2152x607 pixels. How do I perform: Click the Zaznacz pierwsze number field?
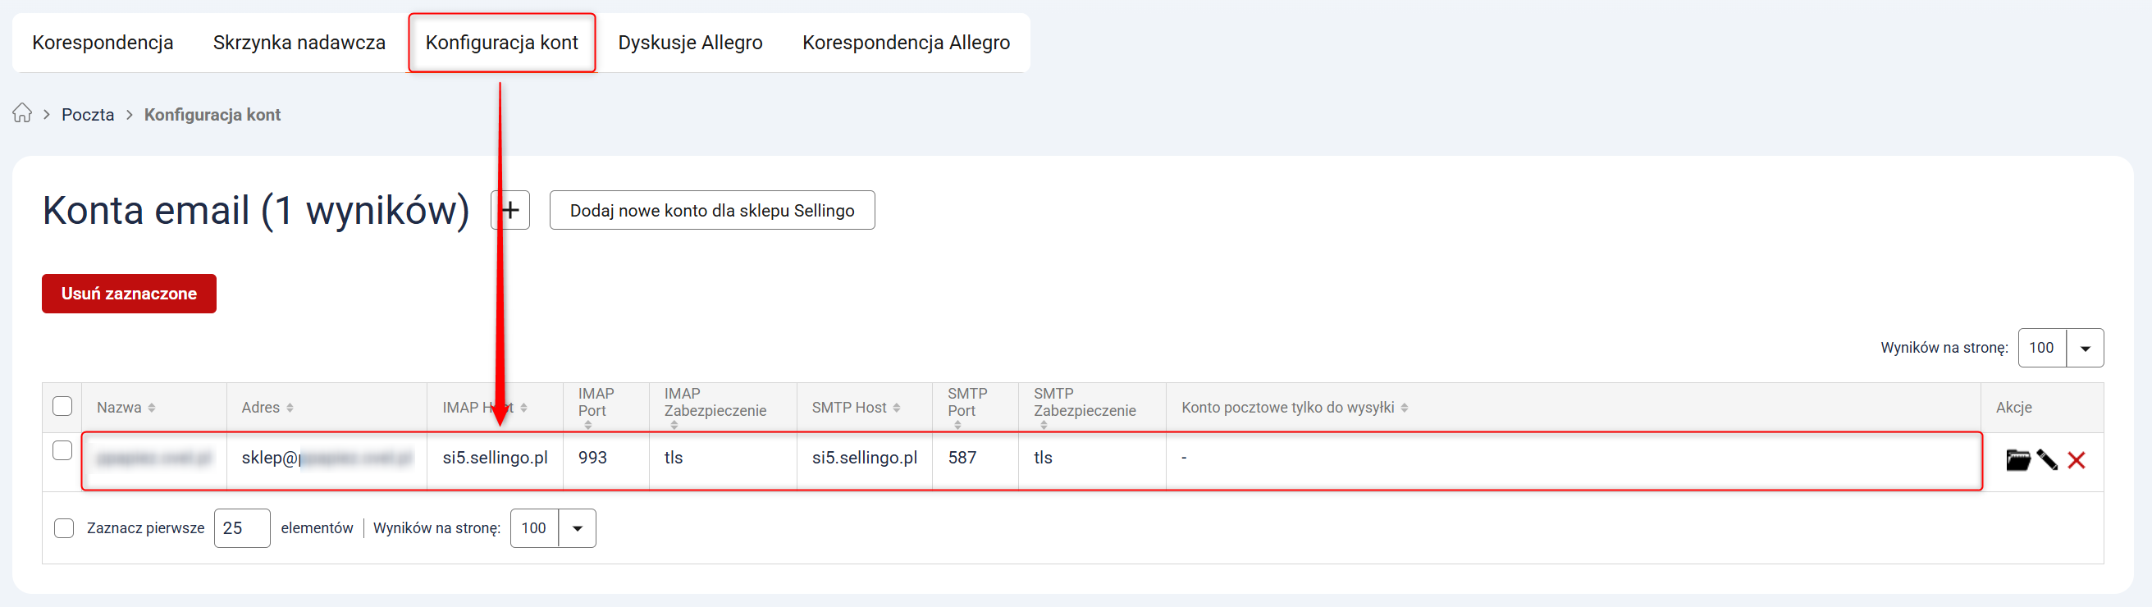point(241,527)
